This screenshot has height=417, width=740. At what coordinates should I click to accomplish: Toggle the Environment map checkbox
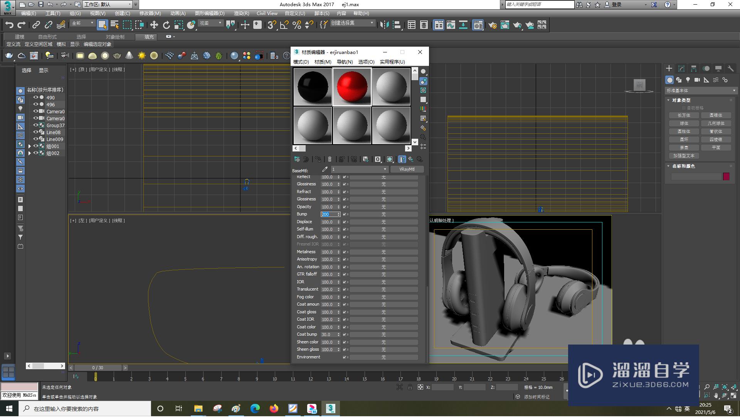[x=344, y=357]
